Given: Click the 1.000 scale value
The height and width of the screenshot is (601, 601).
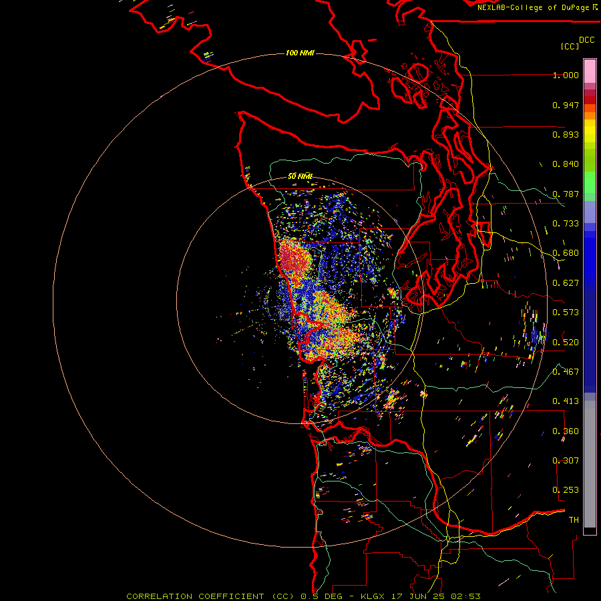Looking at the screenshot, I should [x=566, y=75].
